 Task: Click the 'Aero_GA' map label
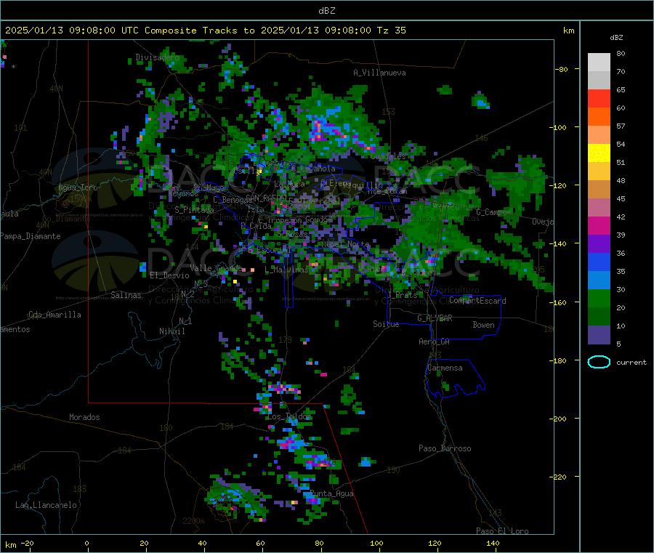point(435,342)
